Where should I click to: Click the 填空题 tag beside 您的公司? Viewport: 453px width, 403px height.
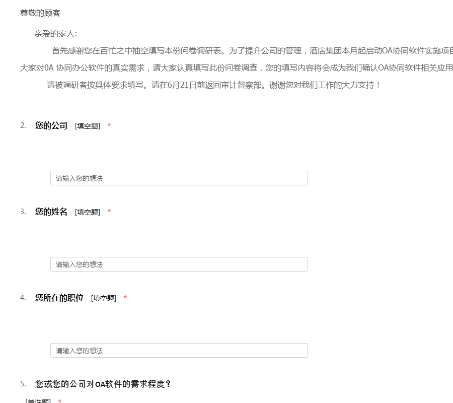point(88,126)
